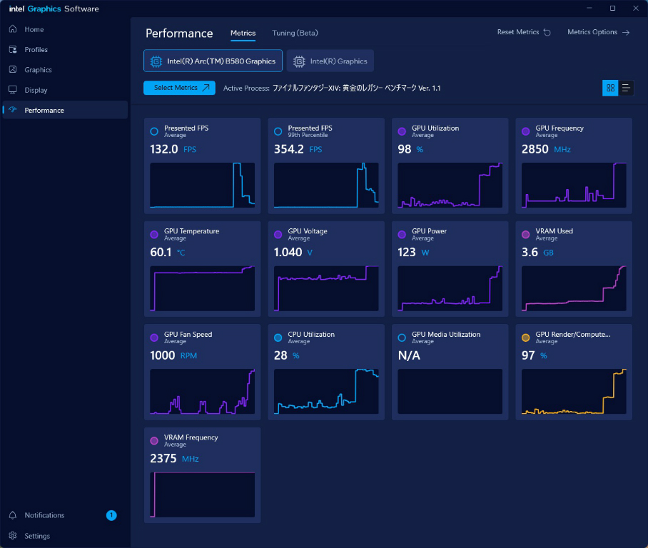
Task: Switch to list view layout icon
Action: (x=626, y=88)
